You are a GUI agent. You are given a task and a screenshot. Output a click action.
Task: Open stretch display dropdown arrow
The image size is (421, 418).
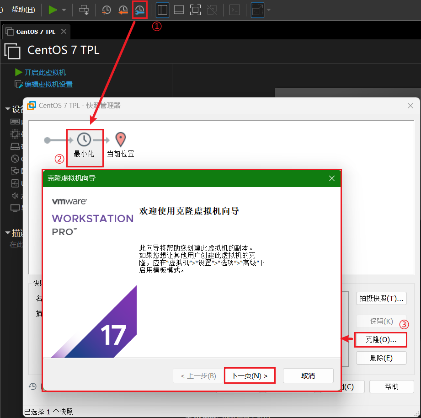[x=268, y=10]
